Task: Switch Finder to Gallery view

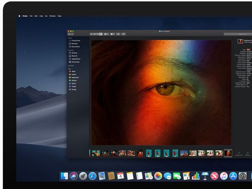Action: click(101, 34)
